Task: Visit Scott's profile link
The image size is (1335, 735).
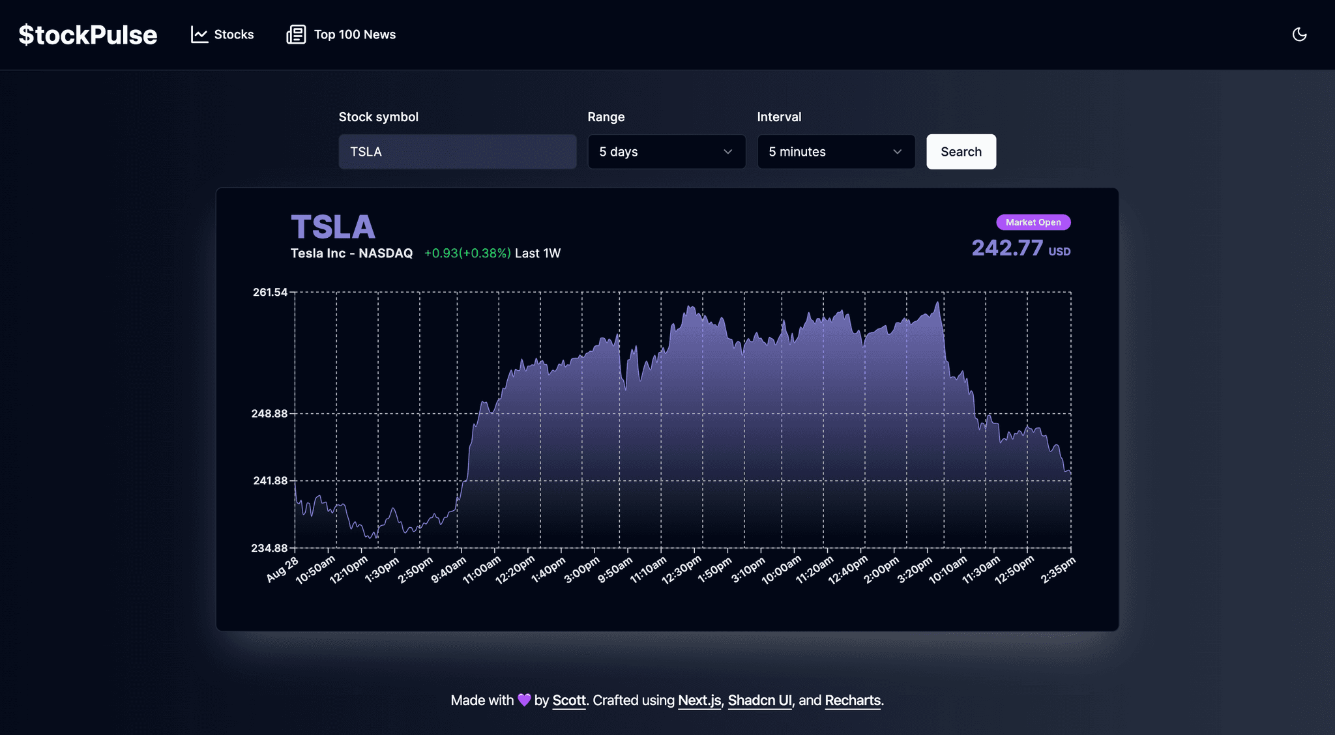Action: coord(568,700)
